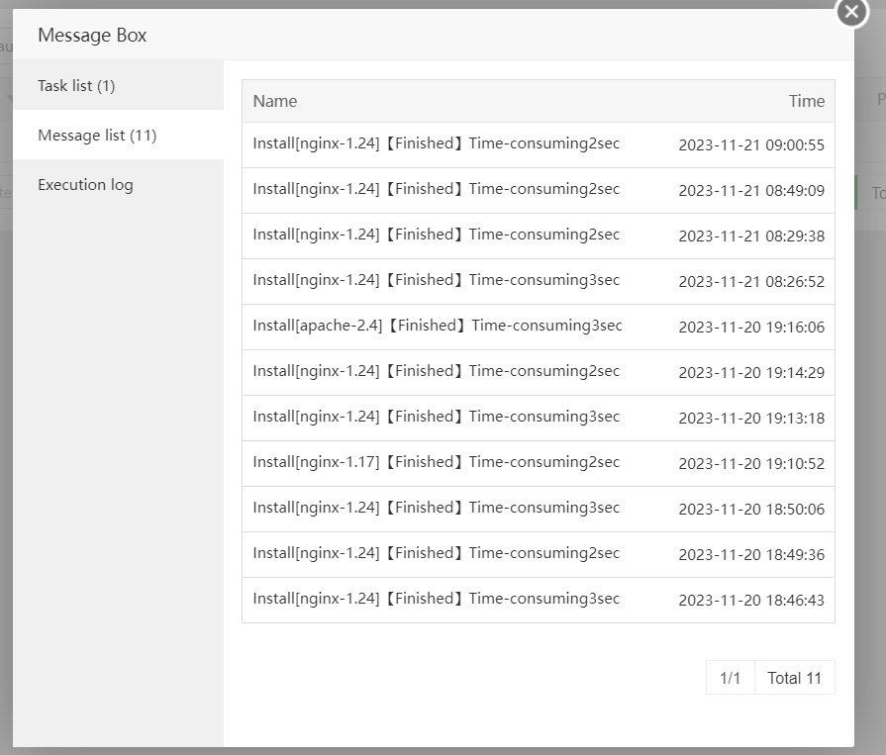Click the 1/1 page indicator
This screenshot has height=755, width=886.
pyautogui.click(x=731, y=678)
